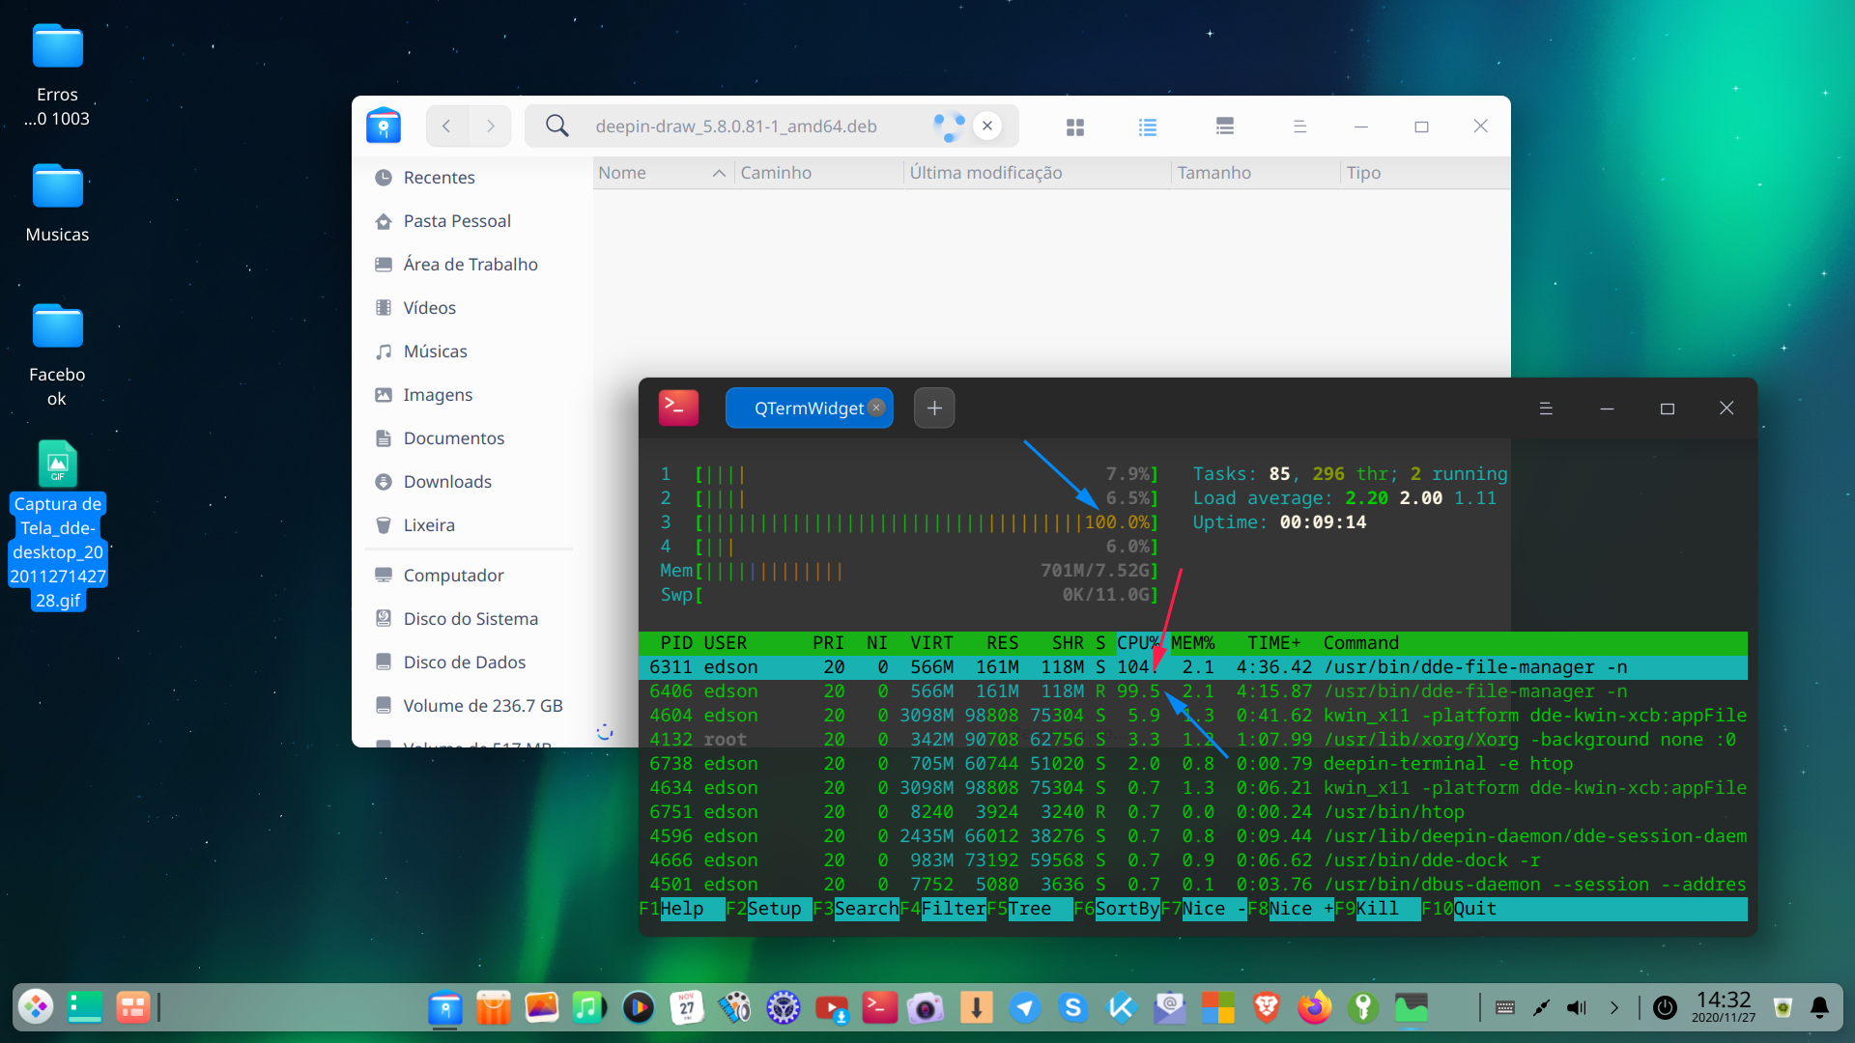The width and height of the screenshot is (1855, 1043).
Task: Select the QTermWidget terminal tab
Action: 809,408
